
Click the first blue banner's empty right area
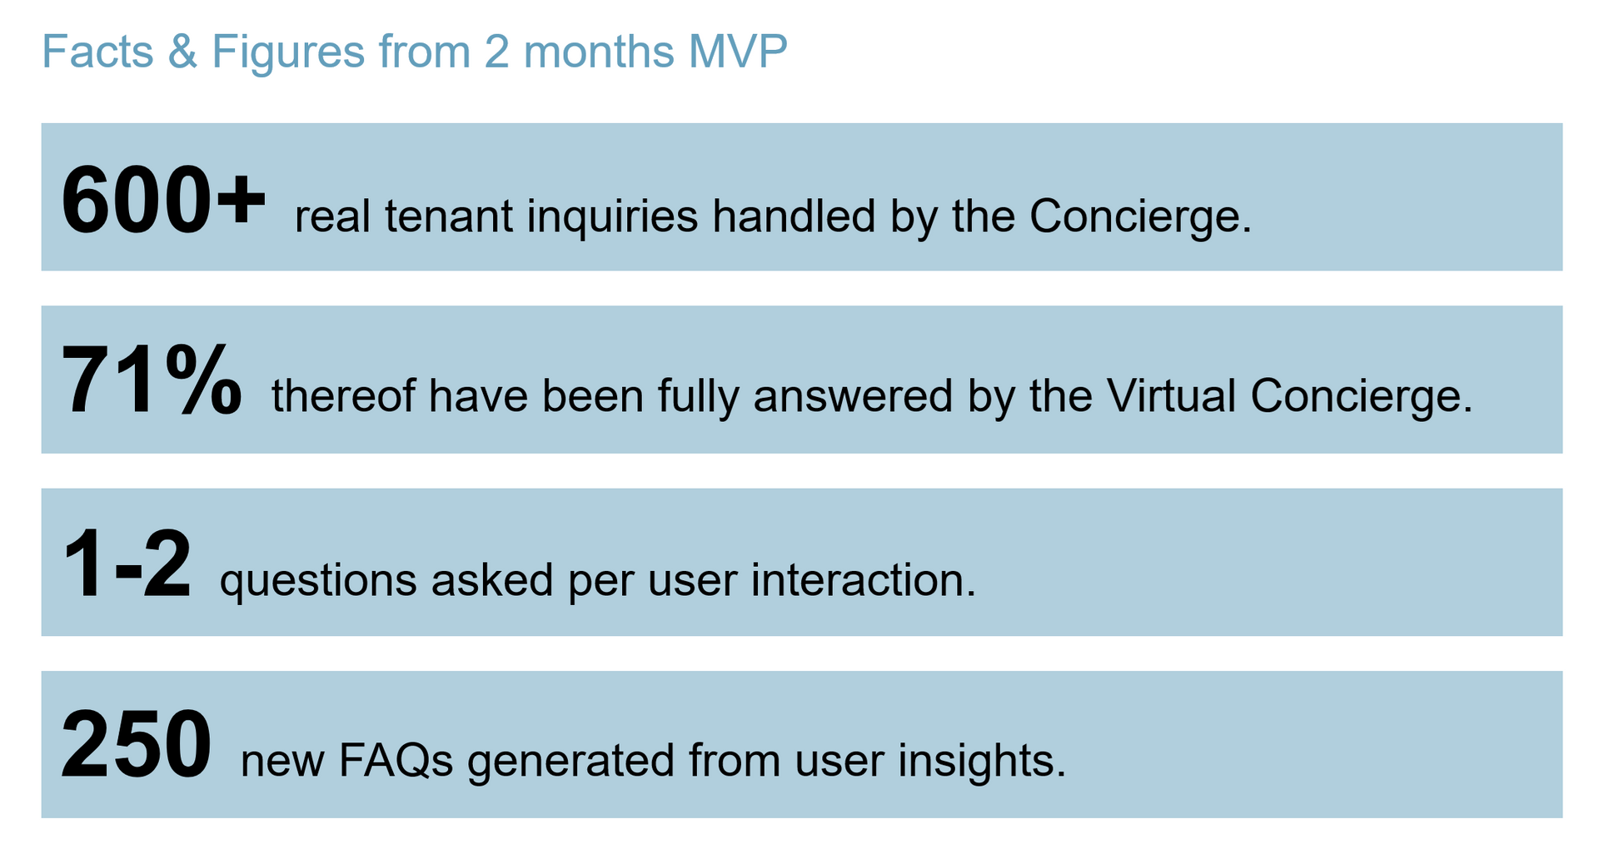pos(1407,197)
